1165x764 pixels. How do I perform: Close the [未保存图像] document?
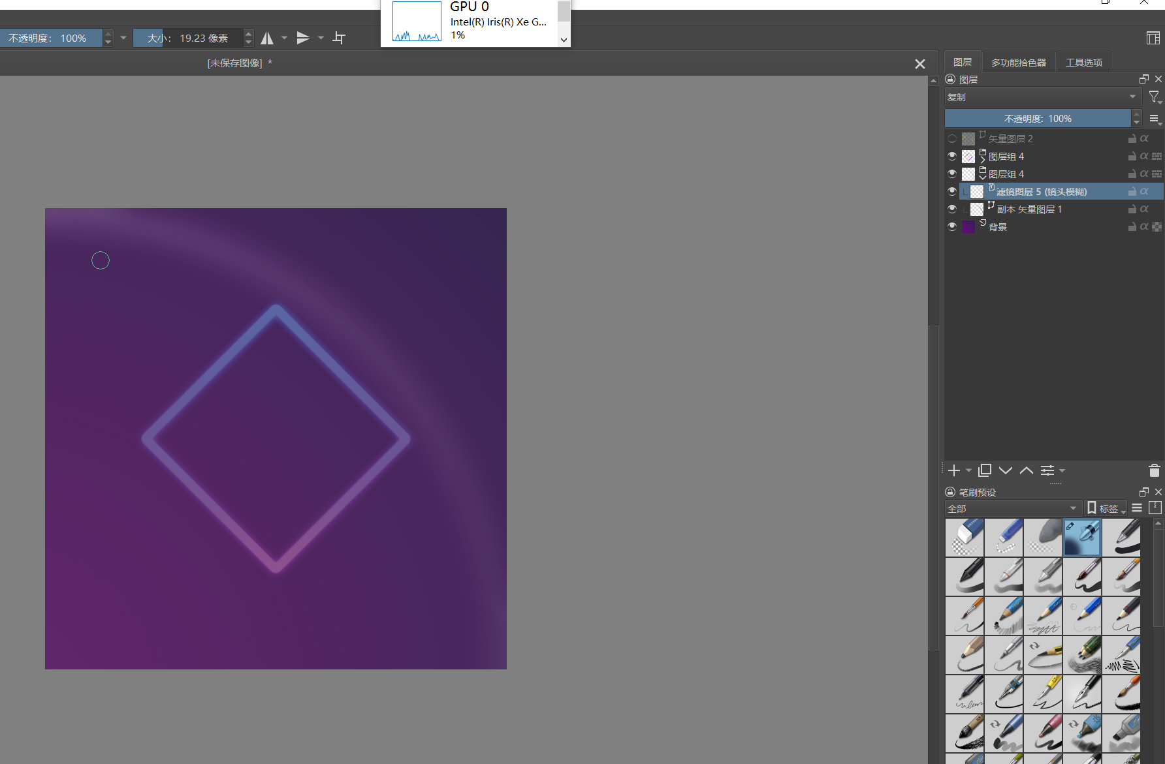920,64
